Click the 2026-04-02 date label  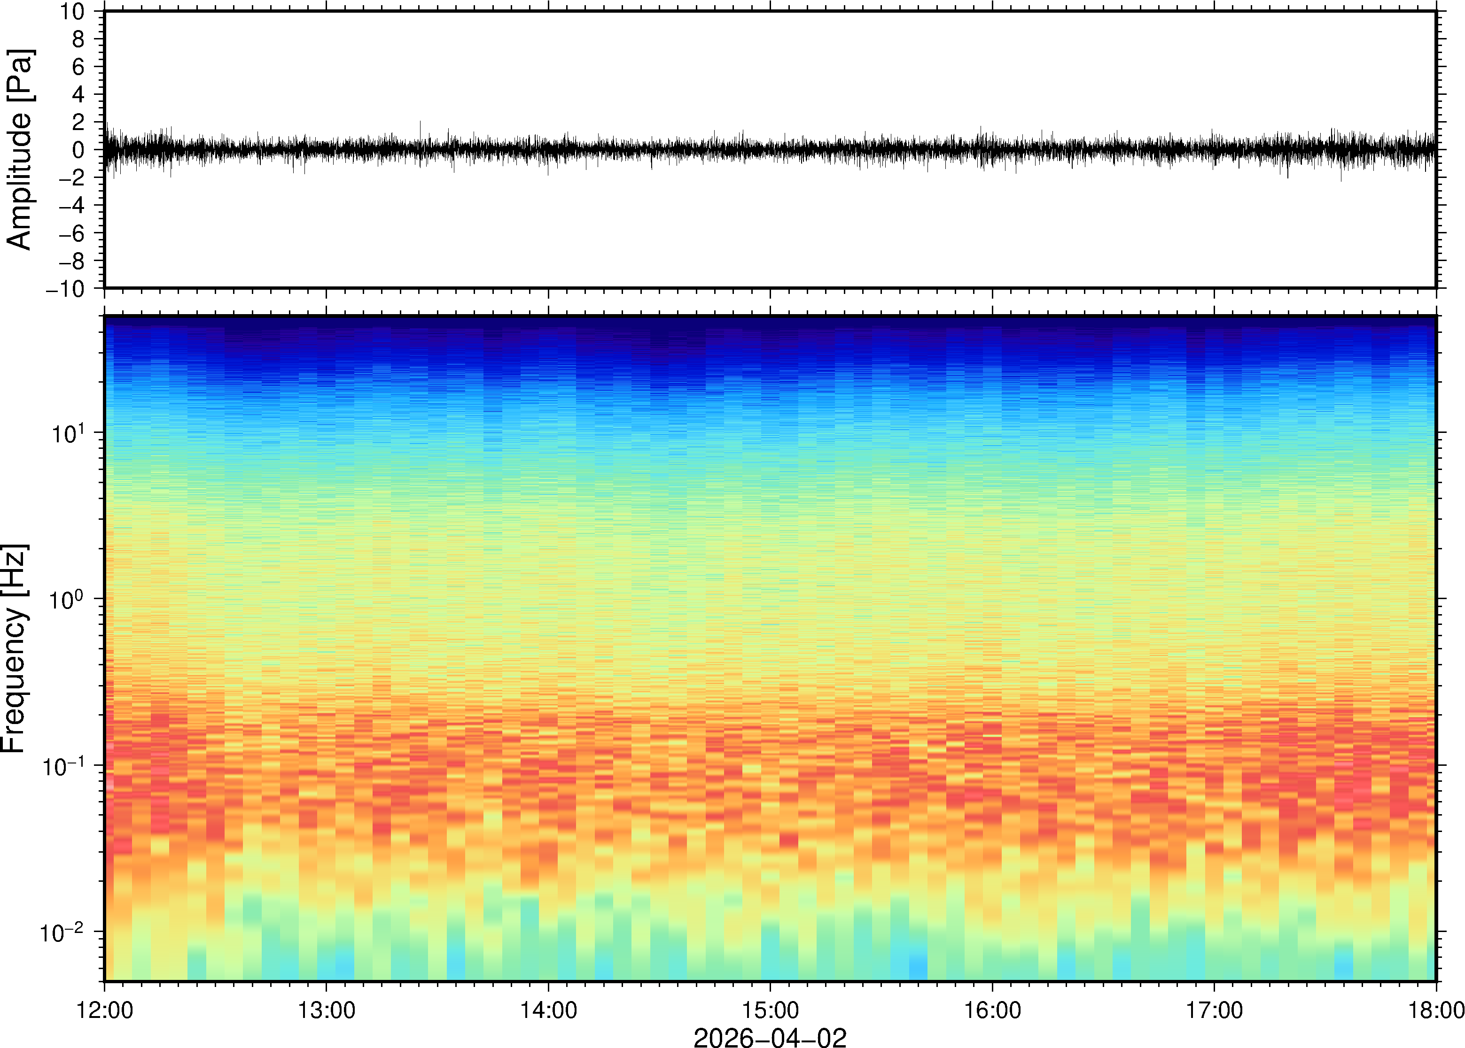coord(770,1037)
